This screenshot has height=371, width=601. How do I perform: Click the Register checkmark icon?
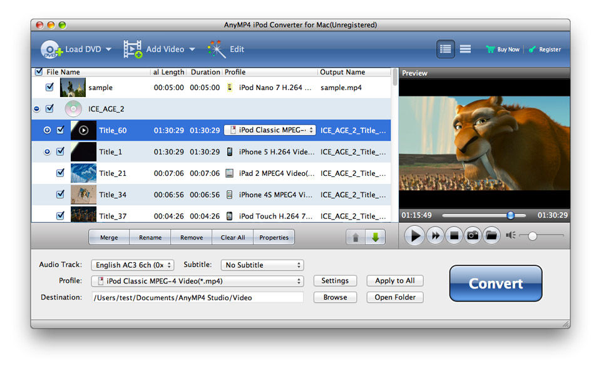(x=532, y=49)
